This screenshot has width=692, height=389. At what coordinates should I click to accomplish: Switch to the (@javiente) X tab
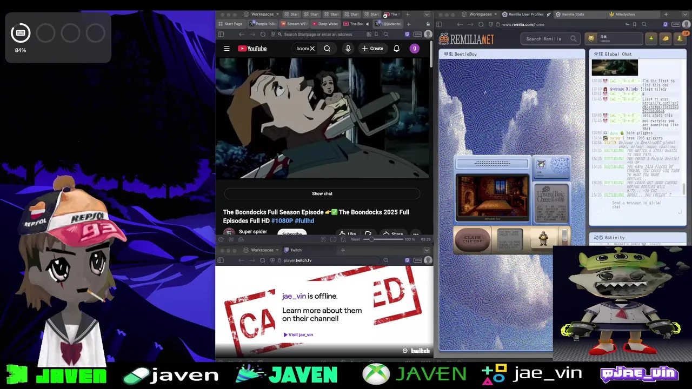388,24
